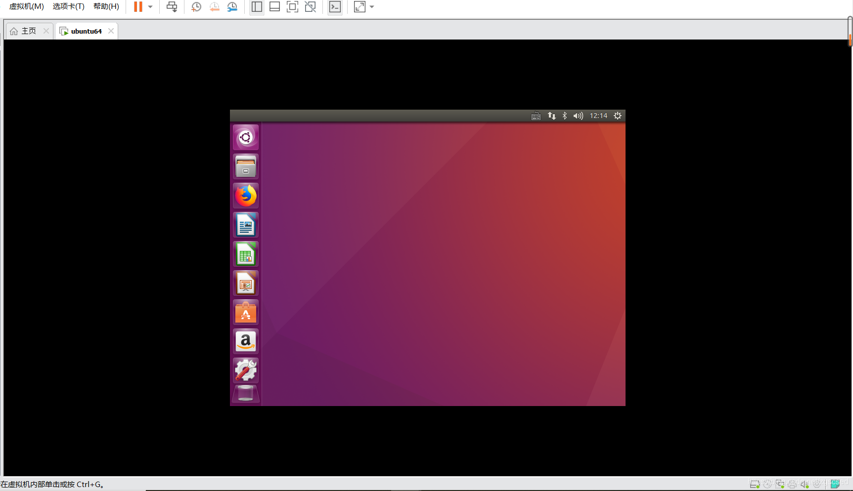Image resolution: width=853 pixels, height=491 pixels.
Task: Toggle the thumbnail bar at bottom
Action: (x=274, y=7)
